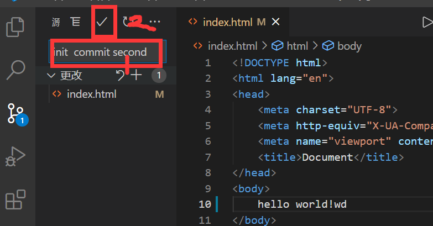Image resolution: width=433 pixels, height=226 pixels.
Task: Open the Run and Debug view
Action: point(15,156)
